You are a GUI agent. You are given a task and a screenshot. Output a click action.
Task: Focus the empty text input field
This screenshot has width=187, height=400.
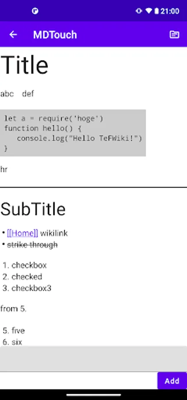[93, 359]
